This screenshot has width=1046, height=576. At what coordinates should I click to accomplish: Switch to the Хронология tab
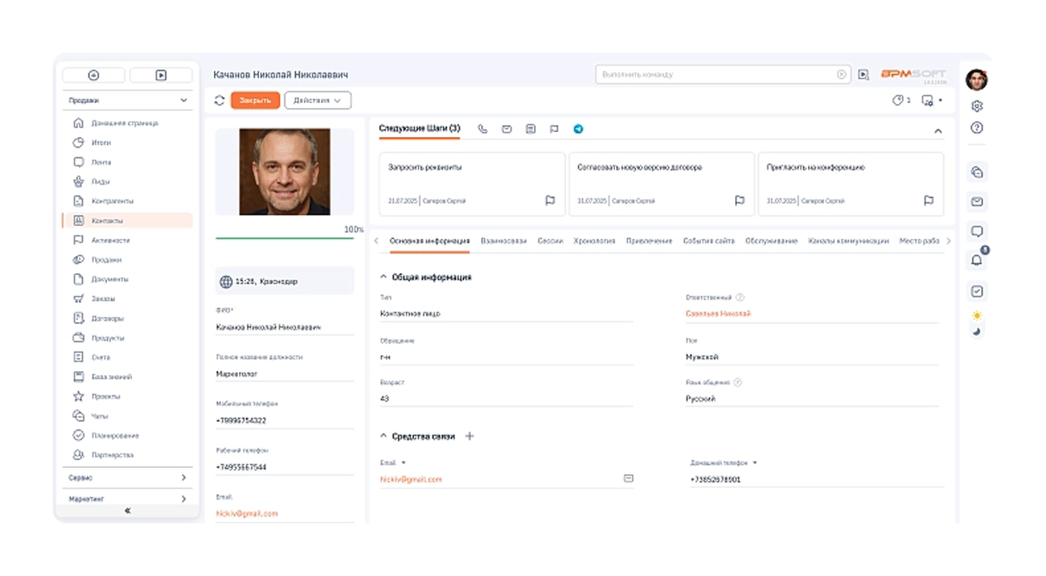pyautogui.click(x=594, y=241)
